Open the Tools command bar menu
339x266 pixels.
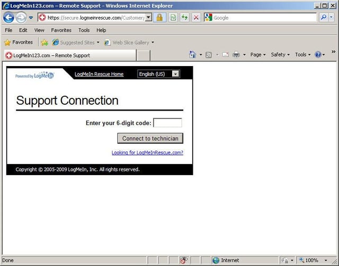(302, 54)
